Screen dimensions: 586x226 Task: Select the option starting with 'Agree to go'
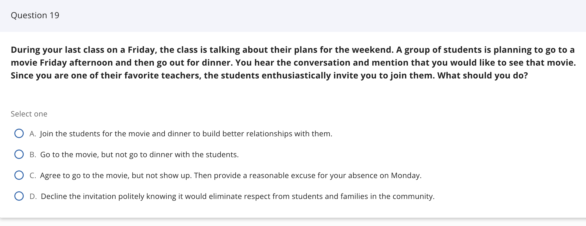pos(231,175)
